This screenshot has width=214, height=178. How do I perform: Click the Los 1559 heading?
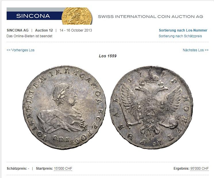pyautogui.click(x=108, y=56)
